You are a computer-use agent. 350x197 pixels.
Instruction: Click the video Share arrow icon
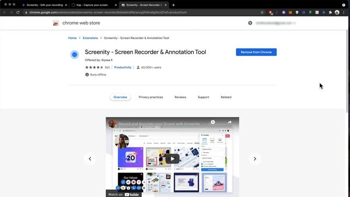(229, 122)
